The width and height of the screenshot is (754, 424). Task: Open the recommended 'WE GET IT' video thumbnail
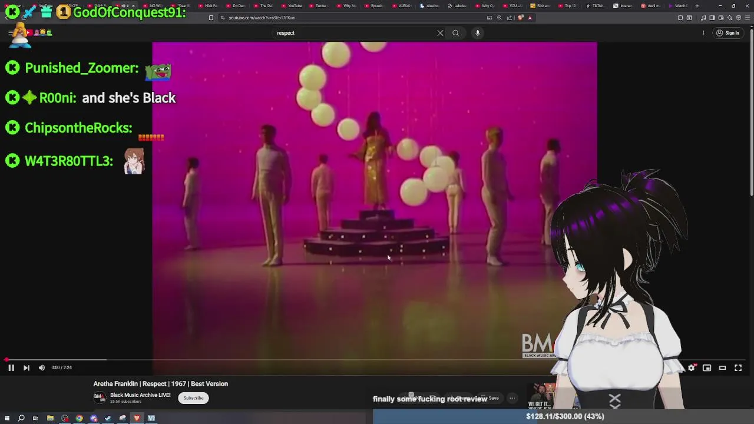coord(543,396)
